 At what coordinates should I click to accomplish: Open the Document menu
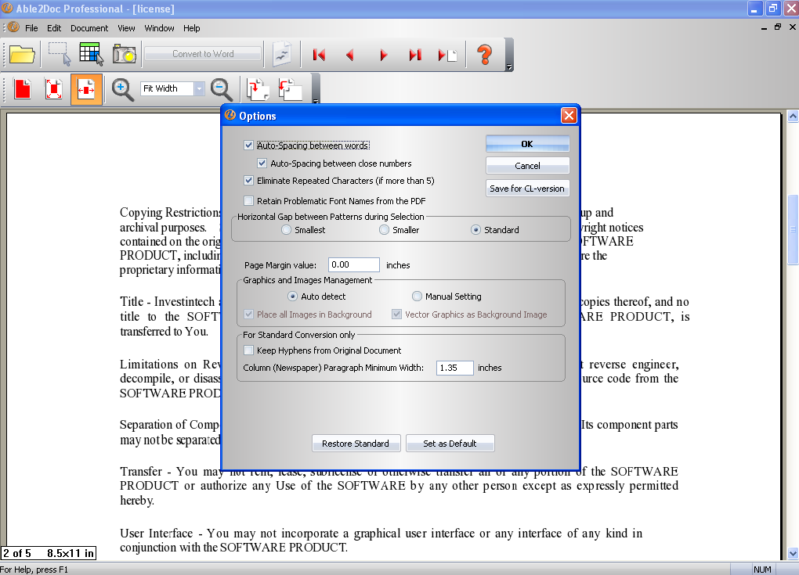click(x=89, y=28)
